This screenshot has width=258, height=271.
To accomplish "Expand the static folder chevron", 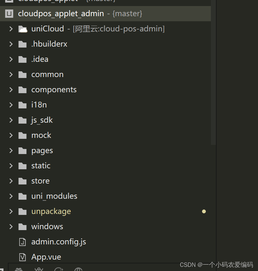I will coord(10,165).
